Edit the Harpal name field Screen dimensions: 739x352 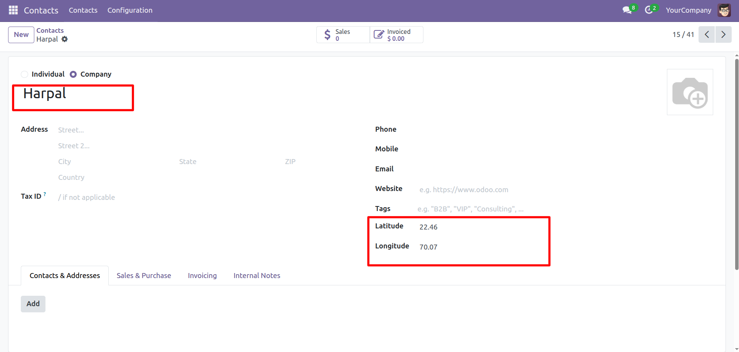(73, 94)
